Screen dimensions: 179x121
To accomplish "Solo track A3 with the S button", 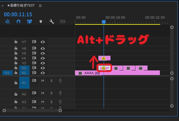I will pyautogui.click(x=51, y=102).
